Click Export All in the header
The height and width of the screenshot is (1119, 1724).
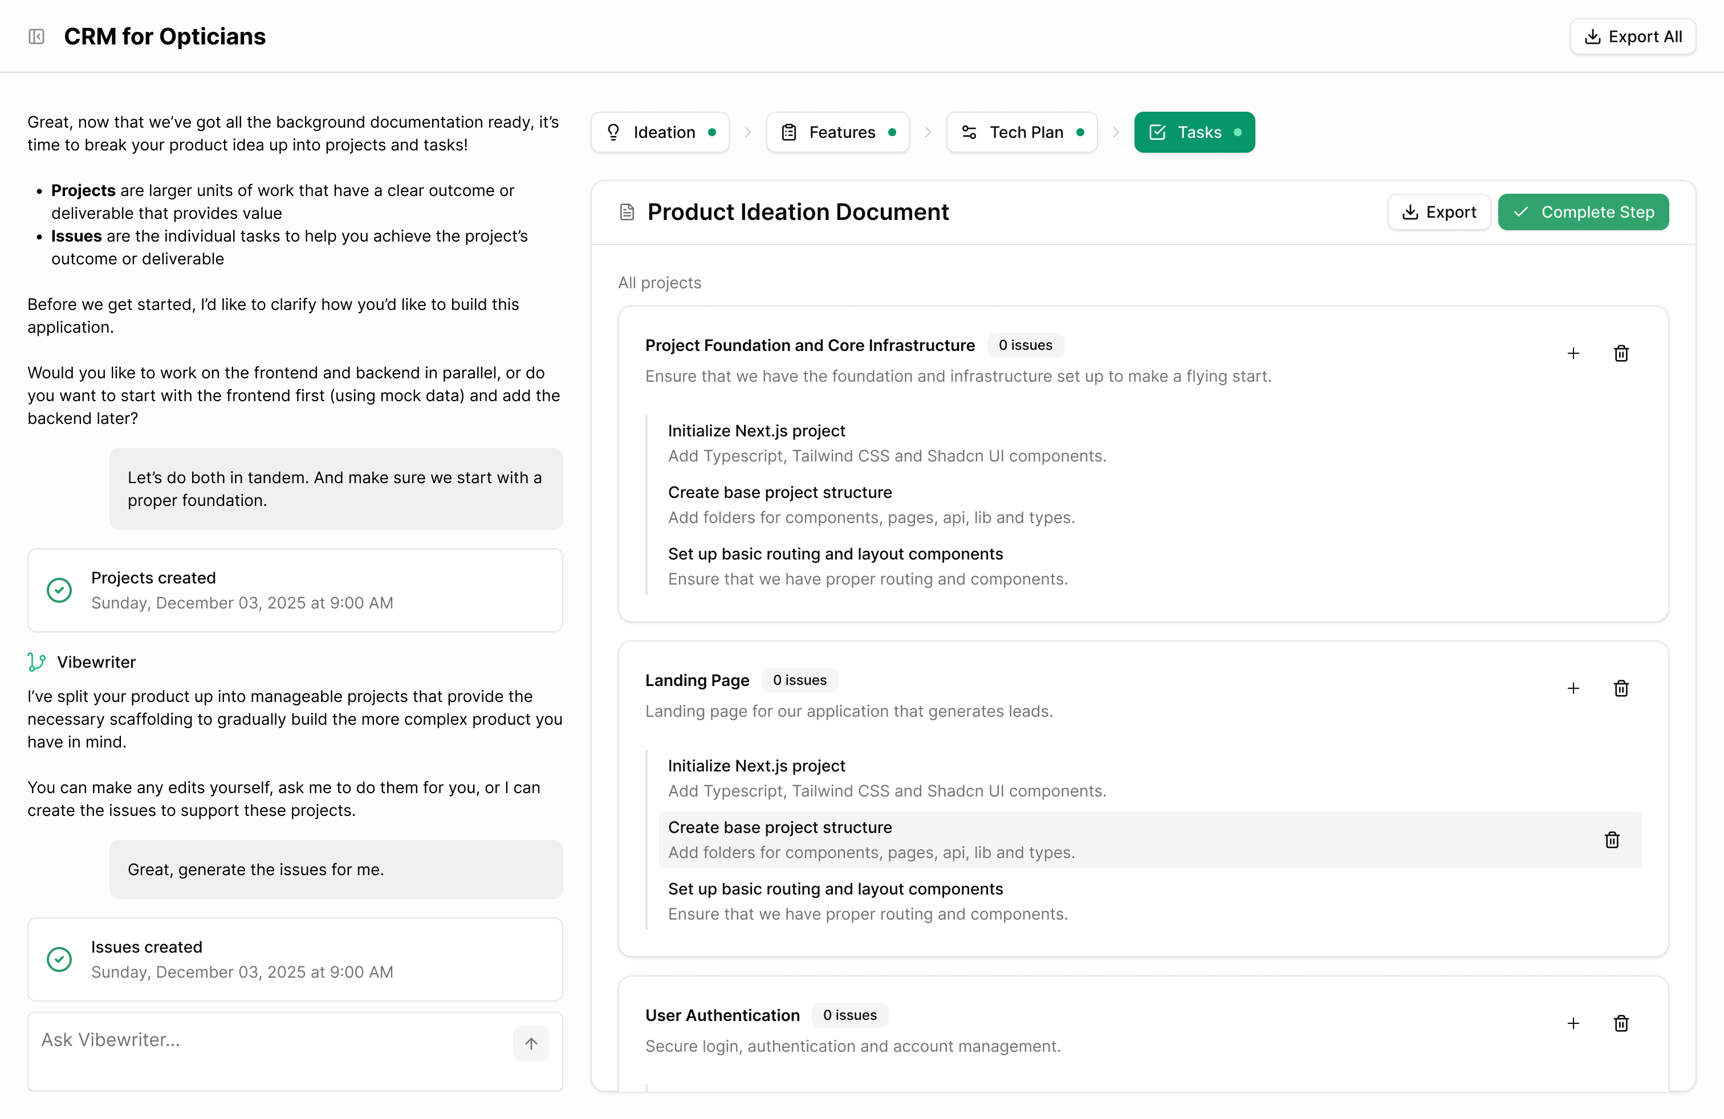pyautogui.click(x=1633, y=35)
